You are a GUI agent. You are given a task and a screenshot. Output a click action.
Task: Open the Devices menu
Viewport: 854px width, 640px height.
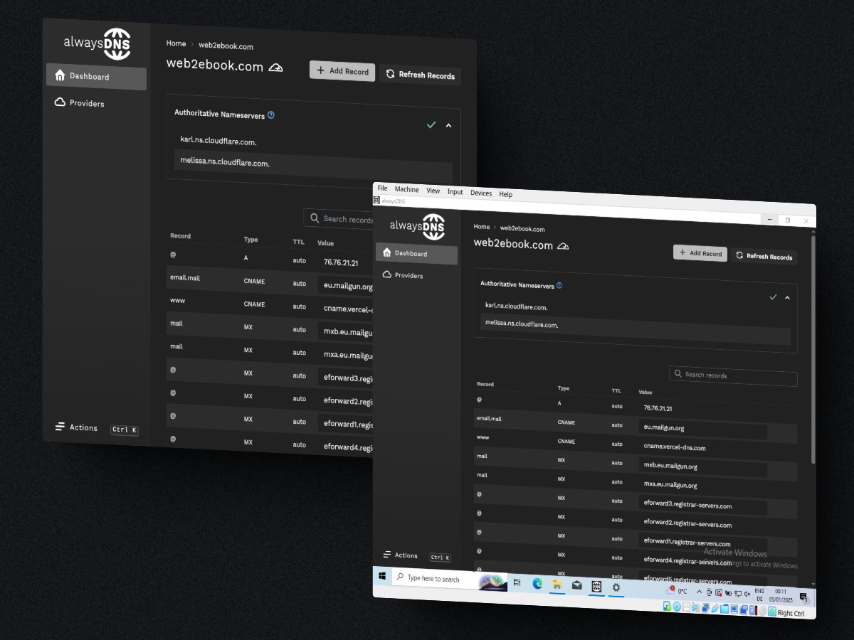pyautogui.click(x=481, y=193)
